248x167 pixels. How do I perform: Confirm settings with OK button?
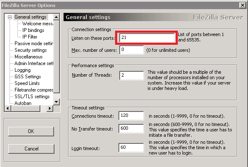coord(31,131)
